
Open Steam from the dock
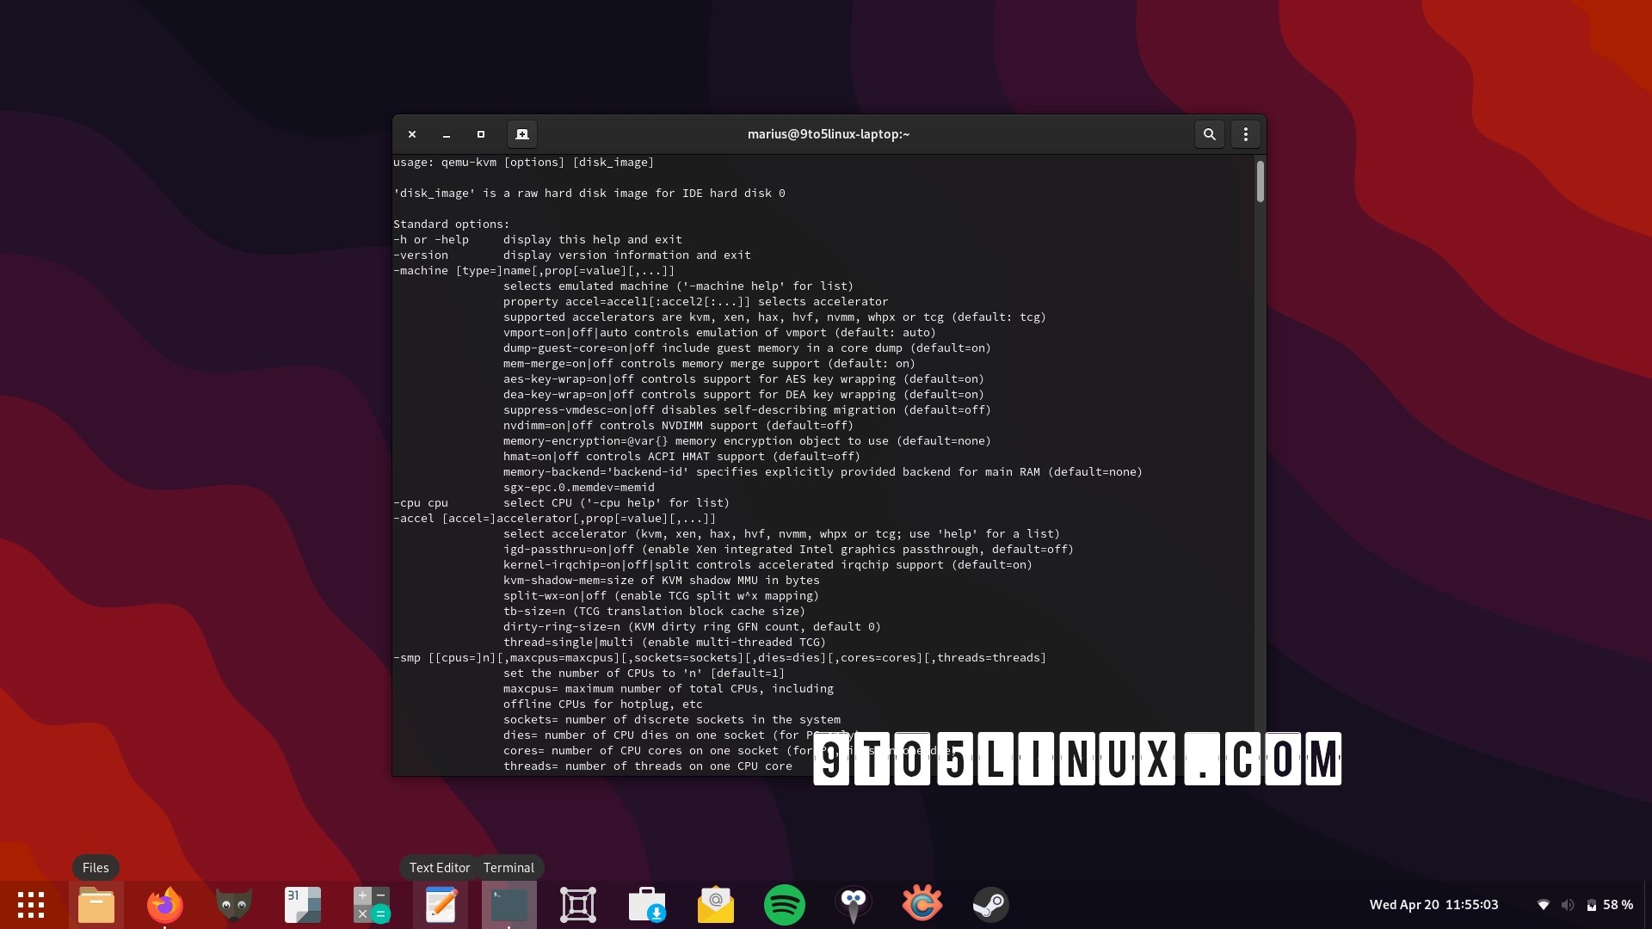coord(990,905)
